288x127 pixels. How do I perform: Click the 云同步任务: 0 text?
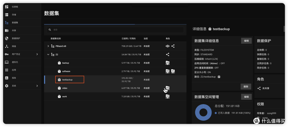point(264,63)
